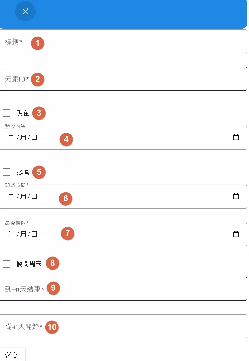
Task: Click the blue header bar at top
Action: click(137, 14)
